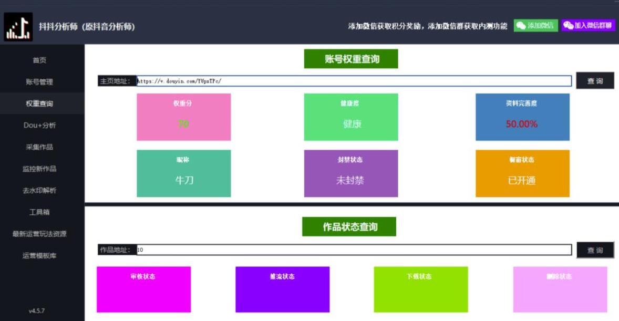Open the 首页 sidebar item

pos(39,60)
